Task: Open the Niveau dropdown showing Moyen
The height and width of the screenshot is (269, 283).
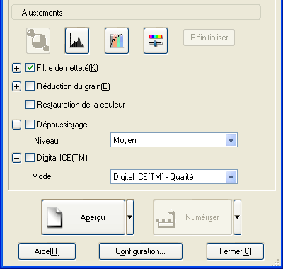Action: (x=174, y=140)
